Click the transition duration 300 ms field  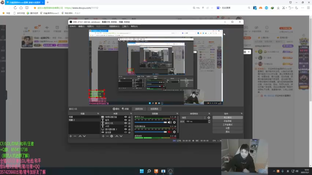pos(196,121)
